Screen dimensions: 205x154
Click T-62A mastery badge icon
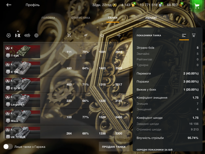click(x=8, y=56)
